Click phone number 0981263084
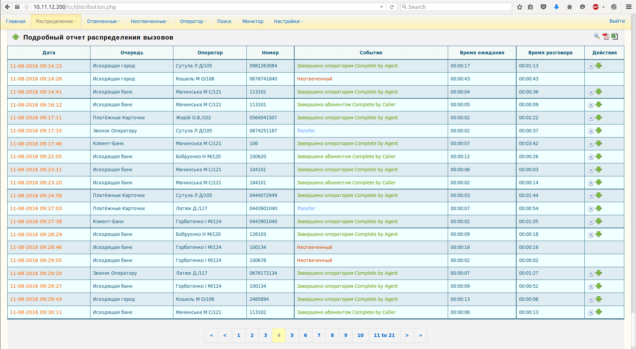This screenshot has height=349, width=636. pos(263,66)
